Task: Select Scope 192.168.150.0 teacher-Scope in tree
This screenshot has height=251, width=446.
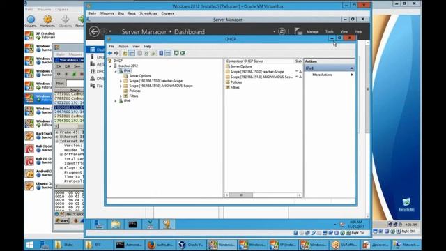Action: tap(156, 81)
